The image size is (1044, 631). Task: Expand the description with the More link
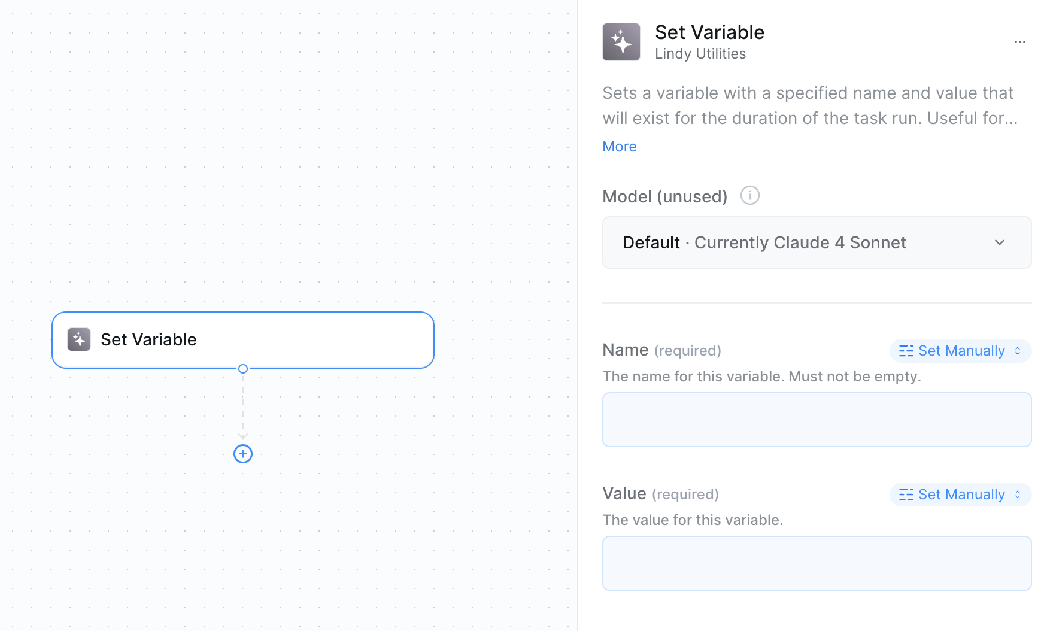point(620,147)
